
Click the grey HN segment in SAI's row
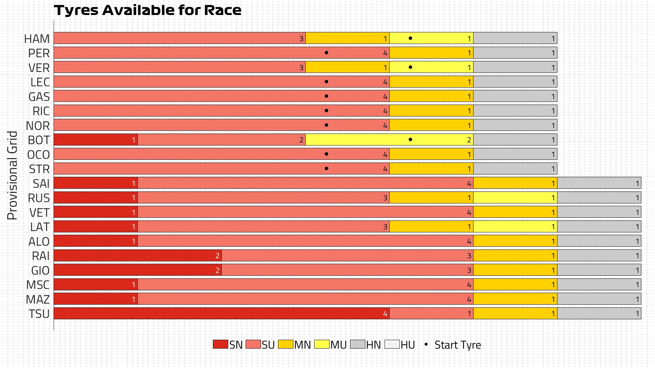pos(599,183)
